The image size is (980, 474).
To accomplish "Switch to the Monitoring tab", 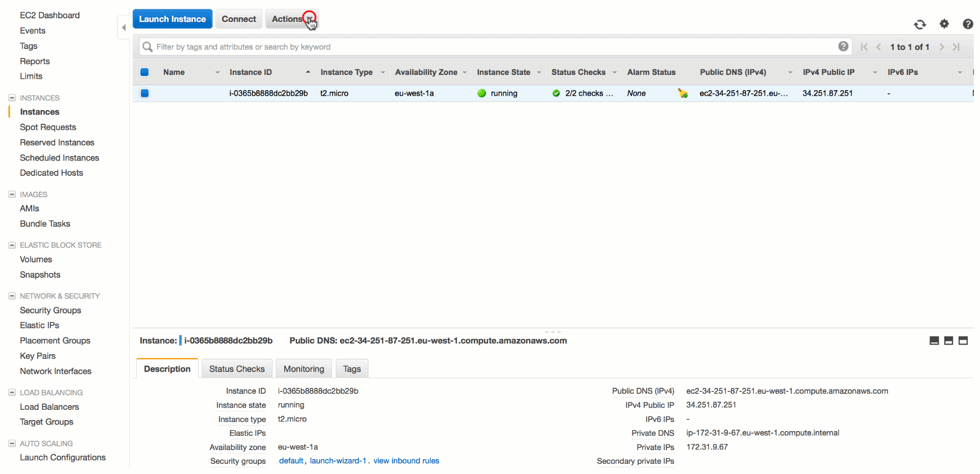I will coord(304,368).
